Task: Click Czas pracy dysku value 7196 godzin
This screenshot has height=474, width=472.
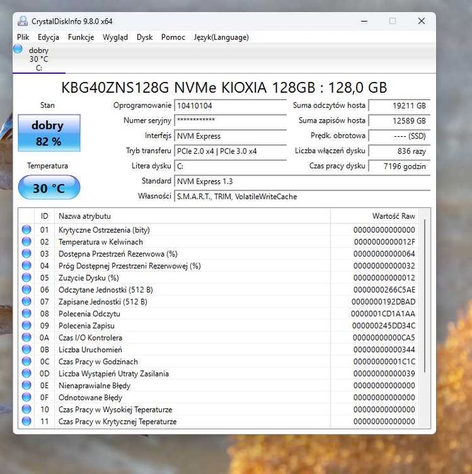Action: (399, 167)
